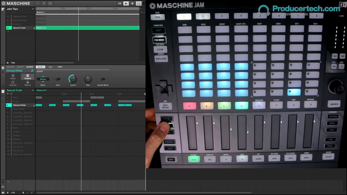Click the arranger horizontal scrollbar
The image size is (347, 195).
tap(55, 63)
